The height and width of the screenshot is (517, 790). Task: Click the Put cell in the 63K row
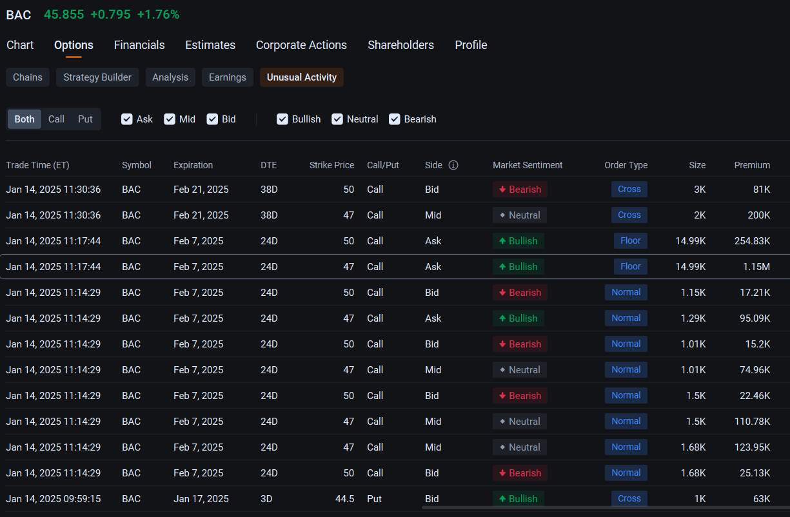[373, 499]
